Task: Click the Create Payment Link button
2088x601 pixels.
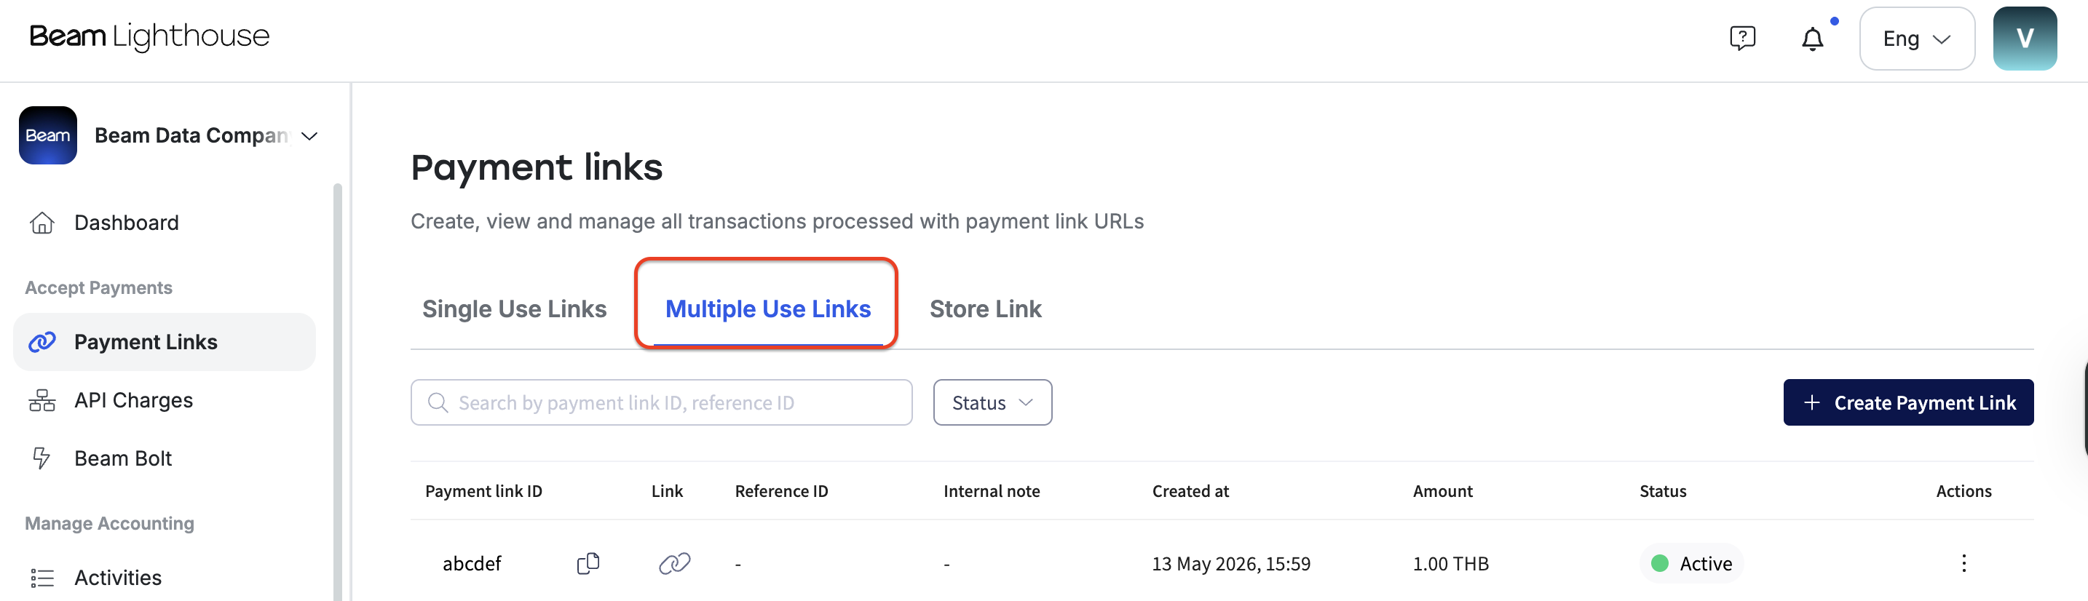Action: [1907, 402]
